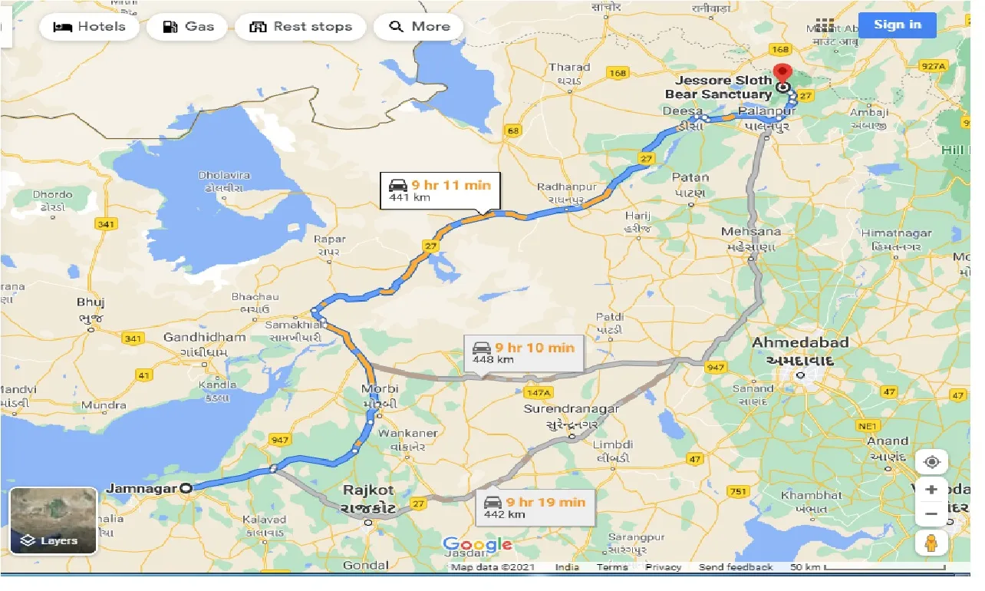Click the Send feedback link
985x591 pixels.
point(736,567)
